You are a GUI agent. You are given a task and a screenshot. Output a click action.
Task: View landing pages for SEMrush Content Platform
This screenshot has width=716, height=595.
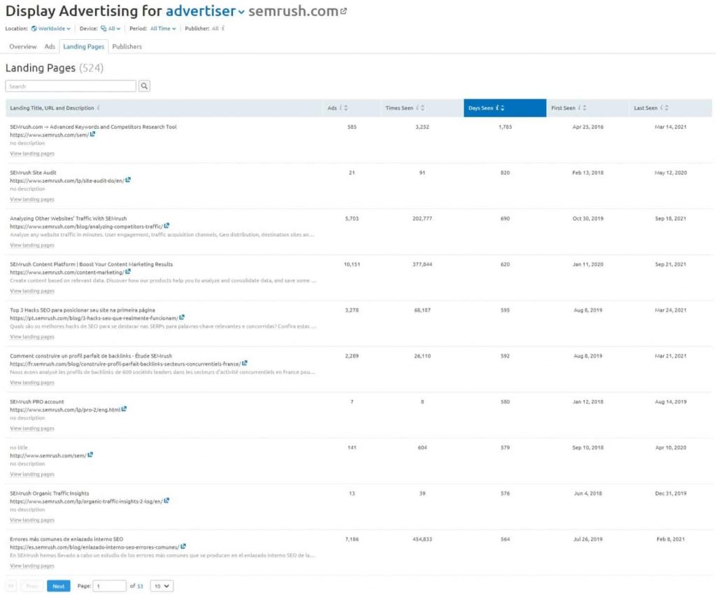pos(32,291)
